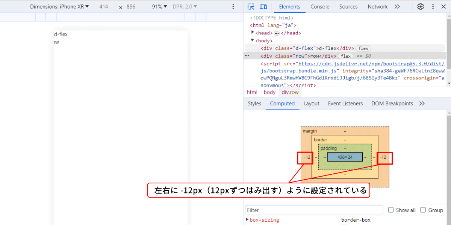
Task: Activate the inspect element picker icon
Action: [251, 7]
